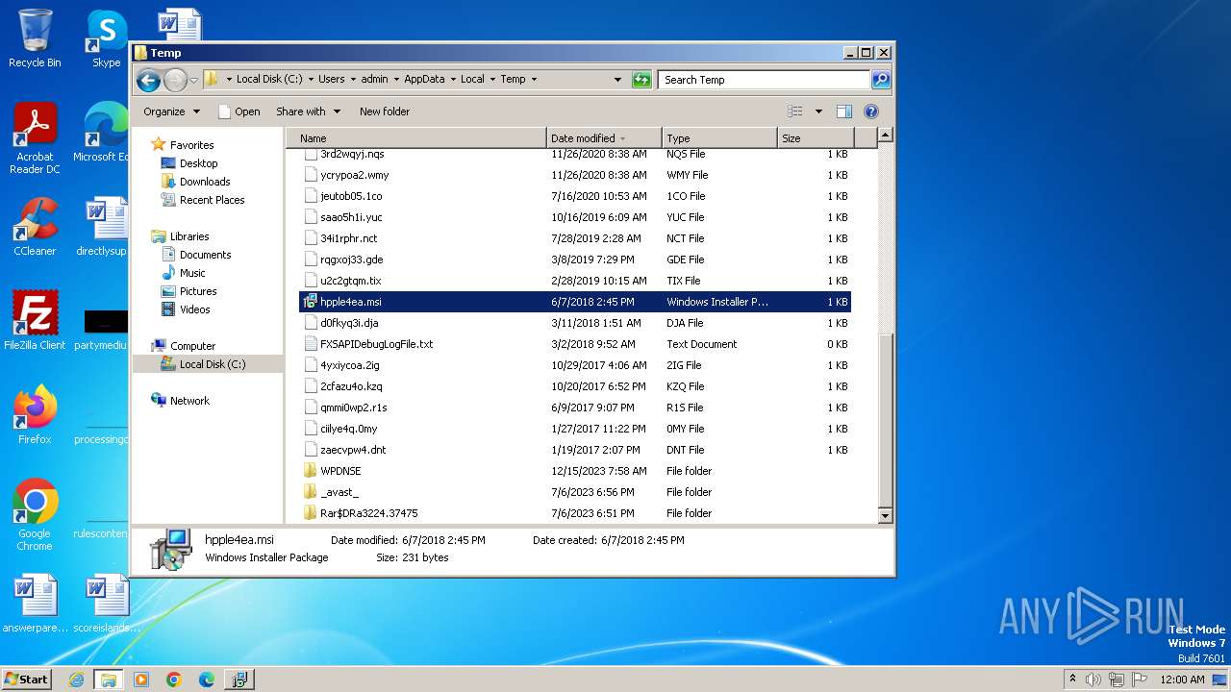
Task: Click the volume speaker tray icon
Action: coord(1093,680)
